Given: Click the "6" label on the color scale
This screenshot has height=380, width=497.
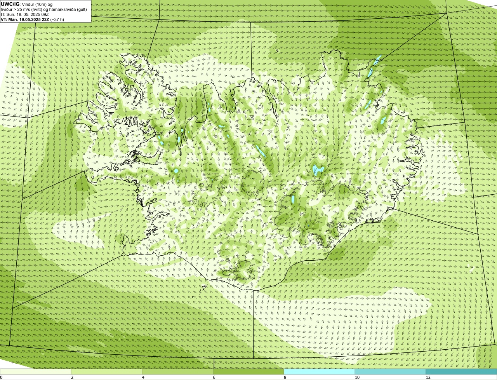Looking at the screenshot, I should coord(214,377).
